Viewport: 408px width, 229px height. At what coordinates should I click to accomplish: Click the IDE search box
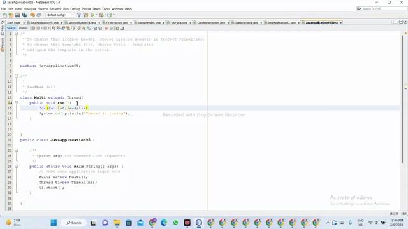[x=381, y=8]
